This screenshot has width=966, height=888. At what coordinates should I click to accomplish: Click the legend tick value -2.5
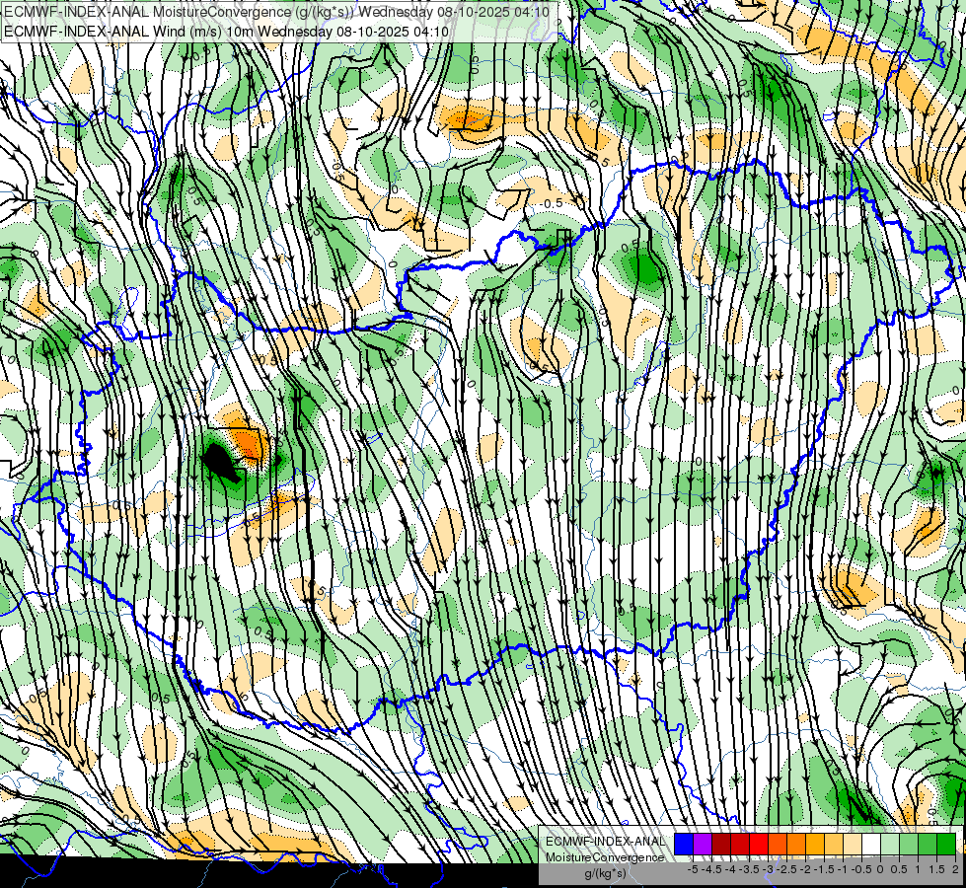(786, 869)
